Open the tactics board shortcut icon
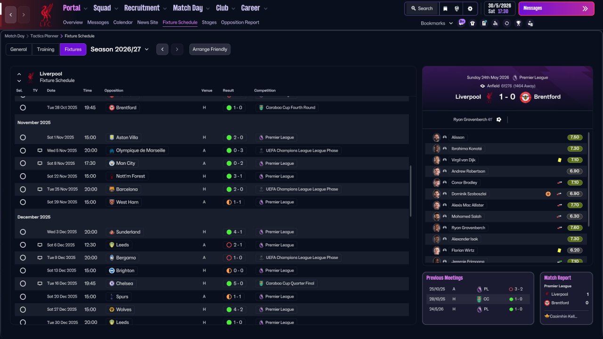Viewport: 603px width, 339px height. (484, 23)
